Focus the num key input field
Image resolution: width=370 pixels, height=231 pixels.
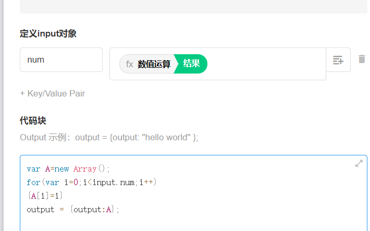click(61, 60)
